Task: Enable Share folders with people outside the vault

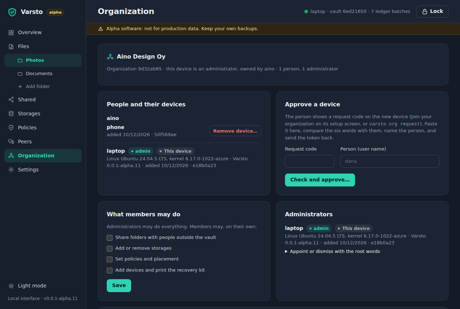Action: click(110, 238)
